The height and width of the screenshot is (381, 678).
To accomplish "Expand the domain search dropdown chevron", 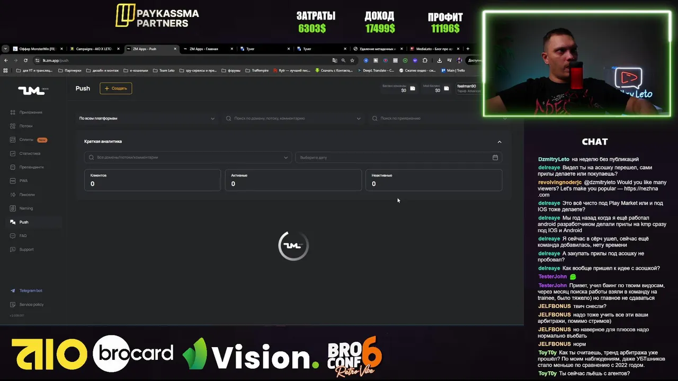I will (359, 119).
